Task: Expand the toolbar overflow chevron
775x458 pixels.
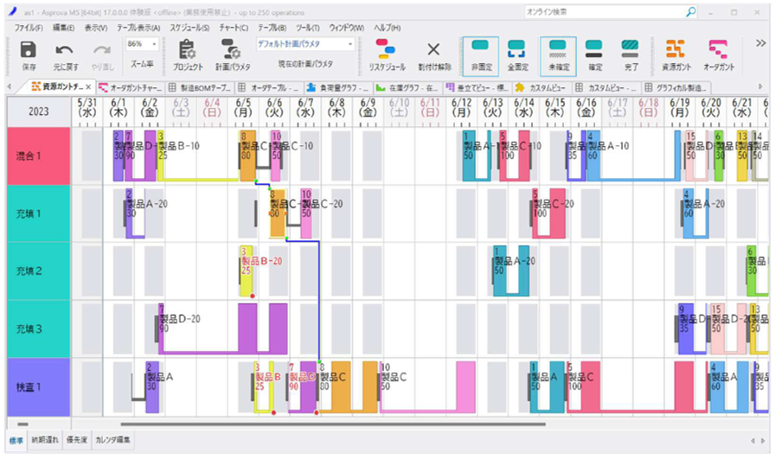Action: pos(760,44)
